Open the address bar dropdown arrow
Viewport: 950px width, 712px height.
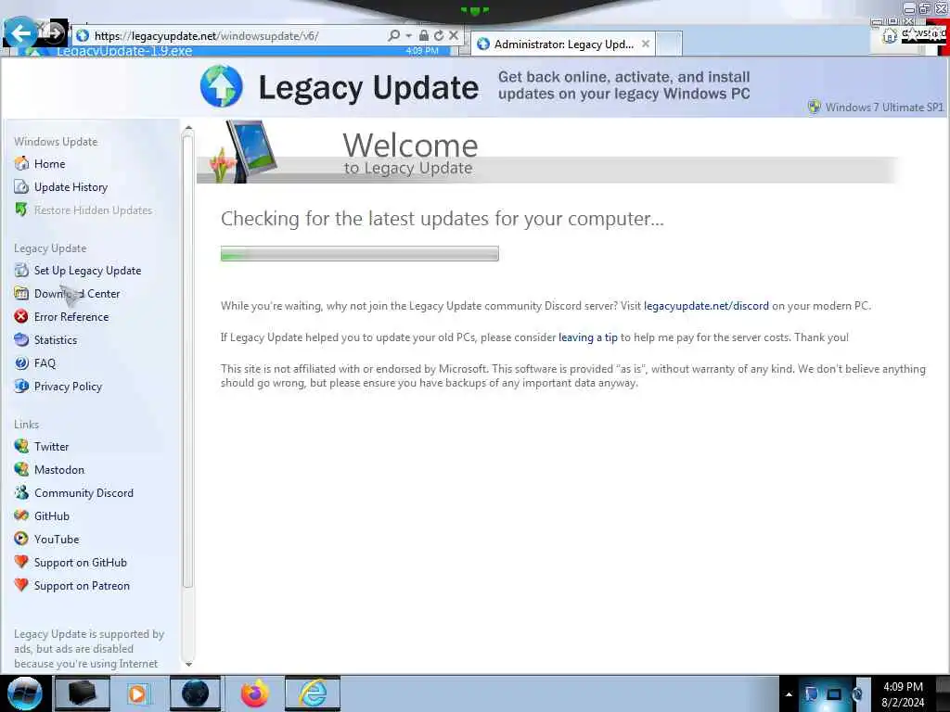408,36
